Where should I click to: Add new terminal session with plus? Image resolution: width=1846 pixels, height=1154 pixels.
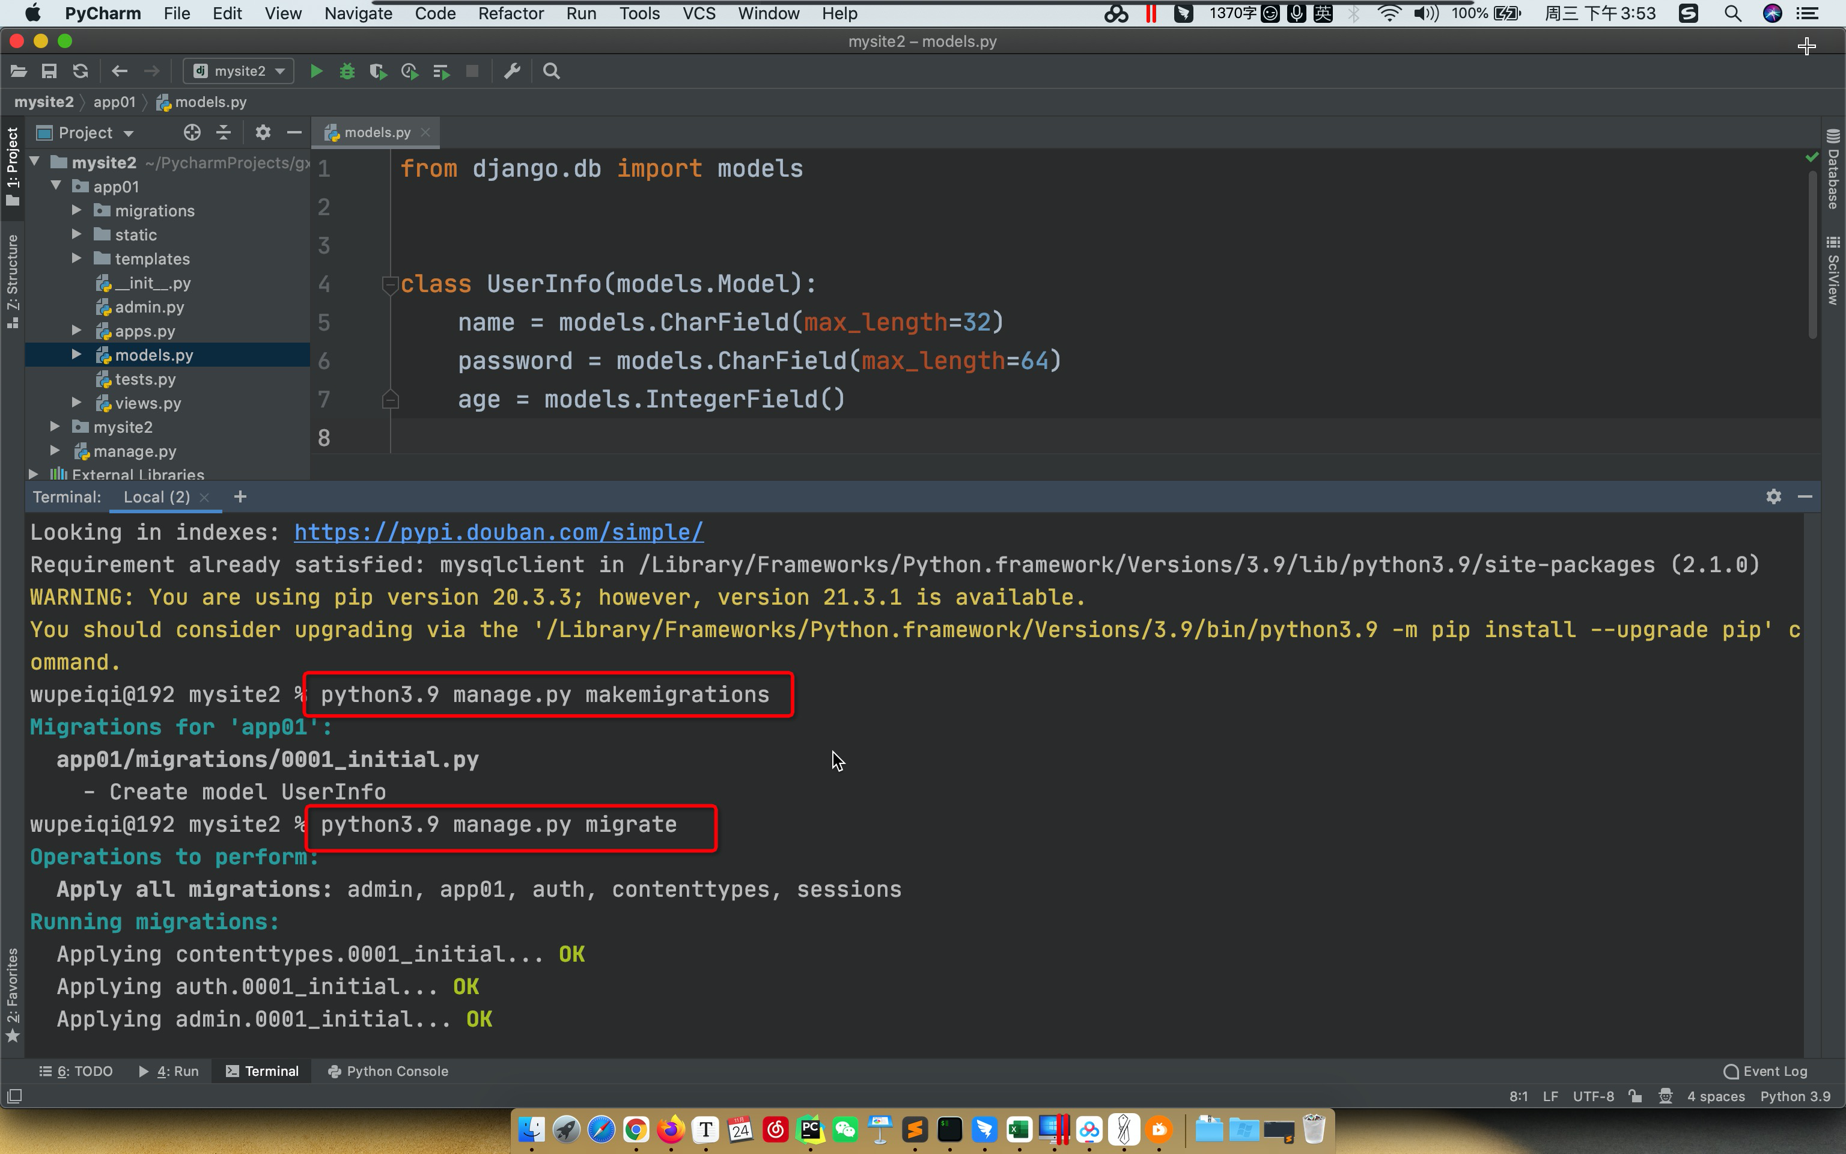[240, 497]
